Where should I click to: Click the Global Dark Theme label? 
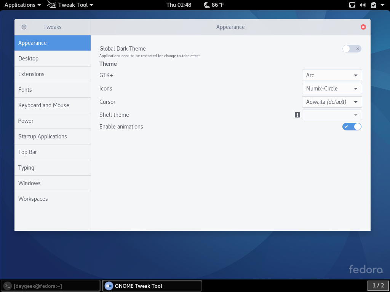click(x=122, y=49)
